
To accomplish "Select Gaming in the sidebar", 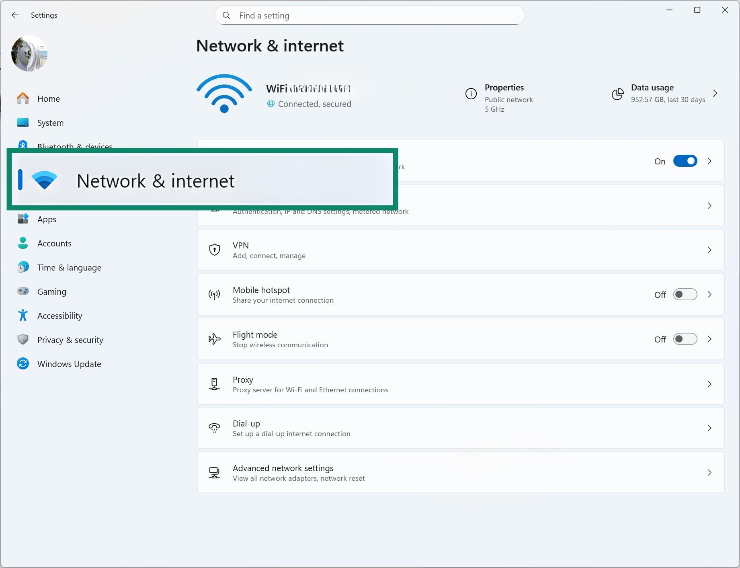I will [x=52, y=291].
